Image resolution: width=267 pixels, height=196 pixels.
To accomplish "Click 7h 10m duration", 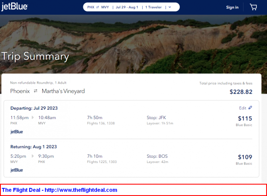I will coord(95,156).
